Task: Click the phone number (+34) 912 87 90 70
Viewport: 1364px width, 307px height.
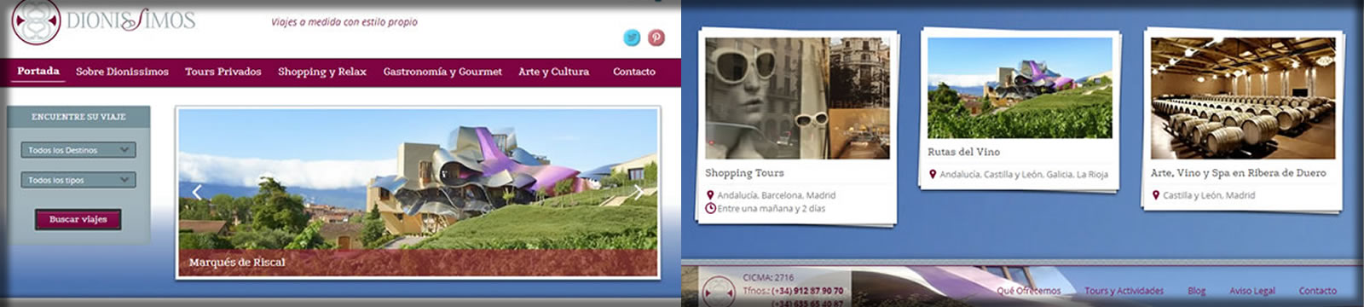Action: [x=807, y=291]
